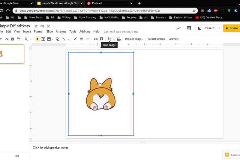Open the View menu
240x160 pixels.
(17, 32)
